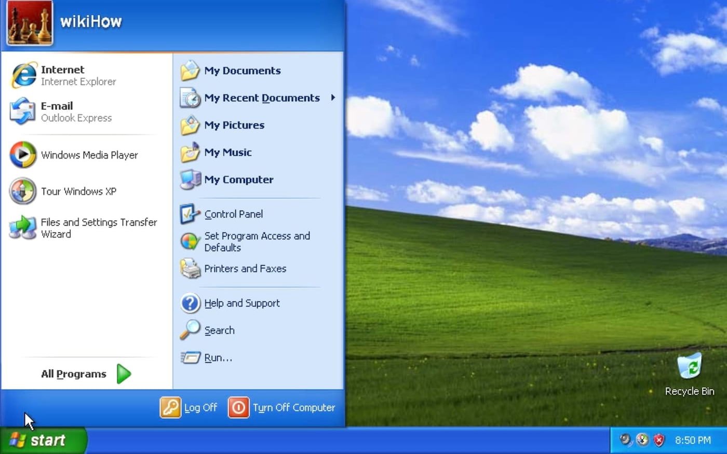Click the wikiHow user name text
The image size is (727, 454).
(x=91, y=21)
